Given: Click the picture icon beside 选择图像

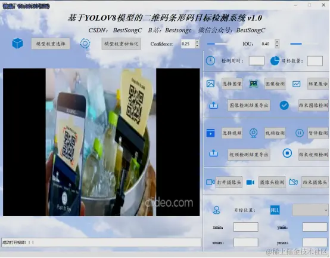Looking at the screenshot, I should (210, 84).
